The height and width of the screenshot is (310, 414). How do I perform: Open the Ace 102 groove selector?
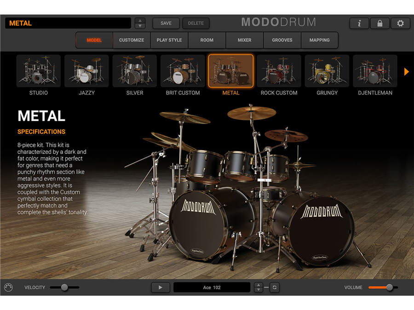click(x=212, y=287)
